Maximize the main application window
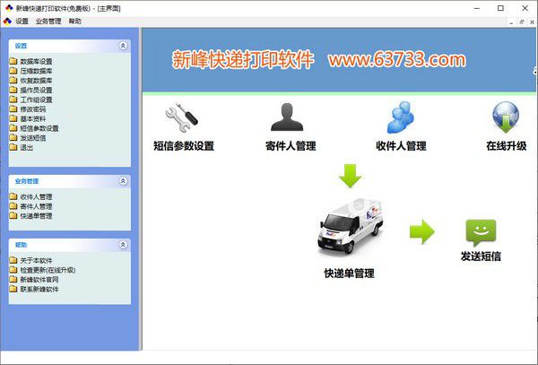The image size is (538, 365). [500, 8]
